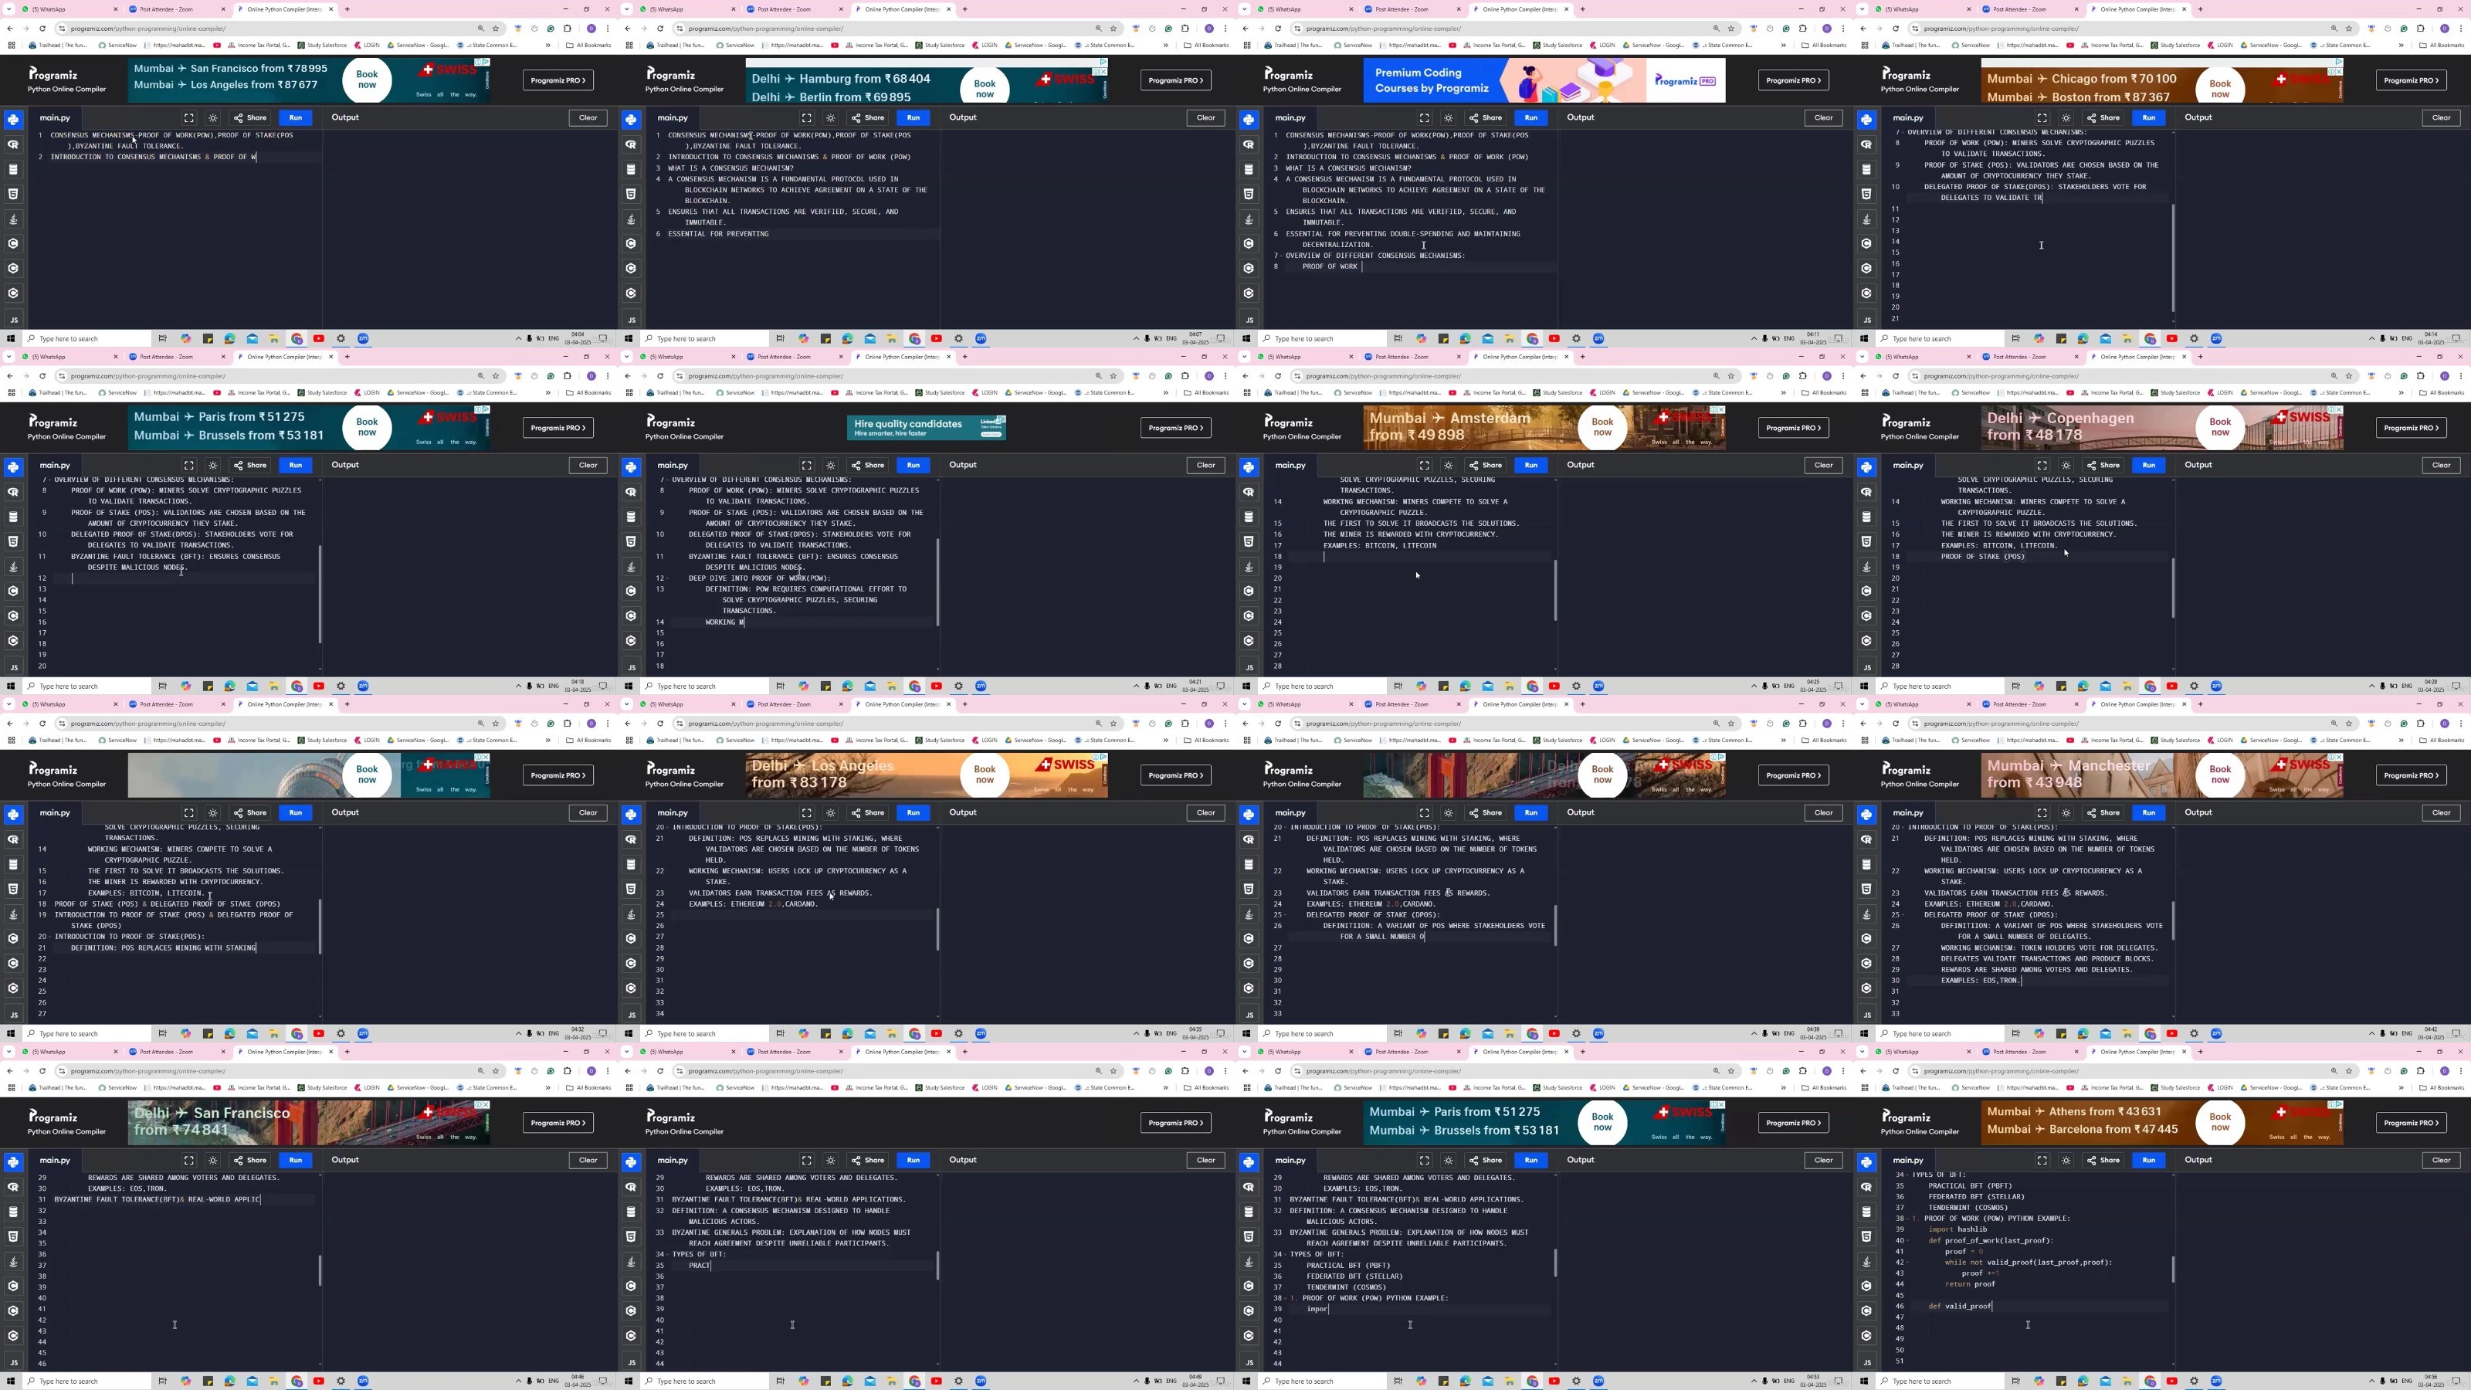Screen dimensions: 2471x1390
Task: Select Python icon in Mumbai–San Francisco ad window
Action: 13,120
